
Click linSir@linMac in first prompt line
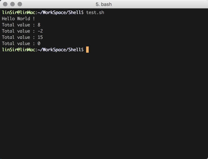coord(19,12)
